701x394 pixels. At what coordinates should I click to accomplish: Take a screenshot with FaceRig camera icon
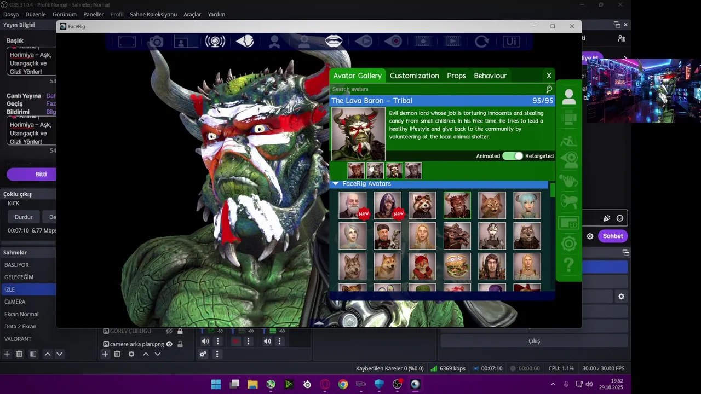point(156,42)
